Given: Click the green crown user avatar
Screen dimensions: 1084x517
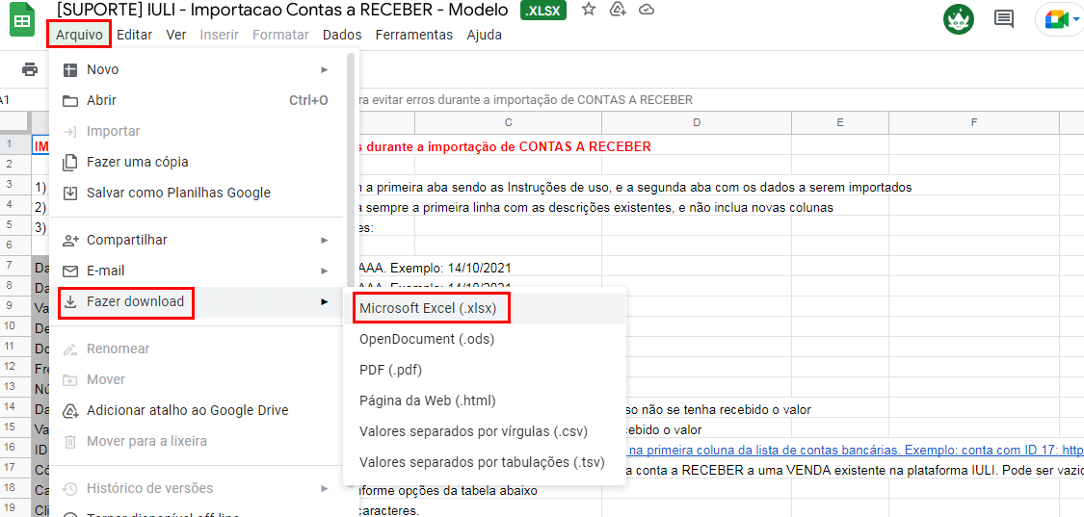Looking at the screenshot, I should pyautogui.click(x=958, y=19).
